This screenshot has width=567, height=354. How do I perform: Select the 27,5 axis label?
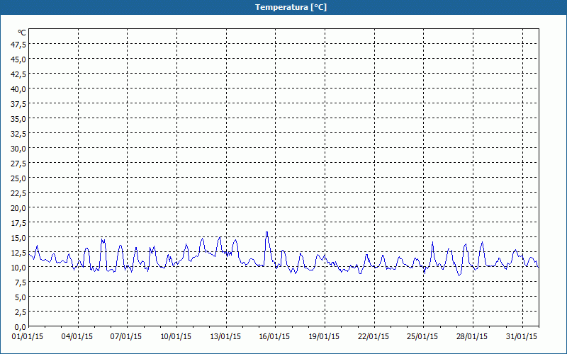click(x=19, y=164)
